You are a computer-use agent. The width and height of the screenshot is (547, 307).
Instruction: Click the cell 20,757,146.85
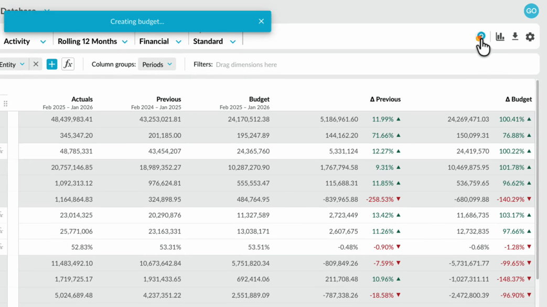(x=72, y=167)
